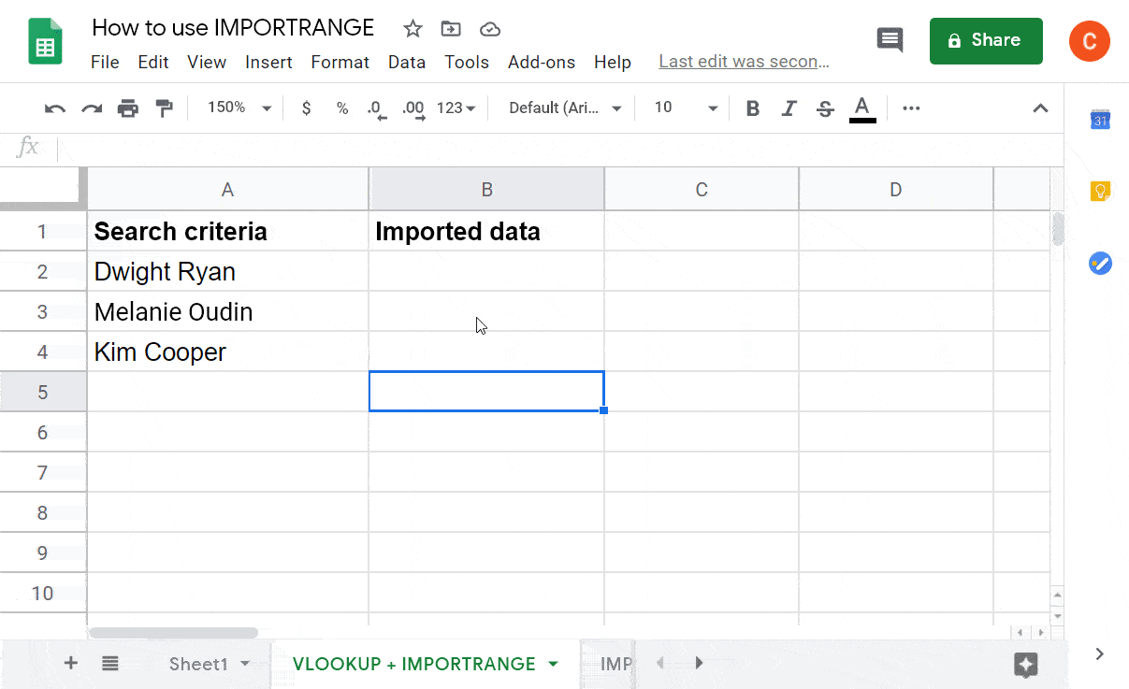
Task: Star this spreadsheet document
Action: click(x=413, y=29)
